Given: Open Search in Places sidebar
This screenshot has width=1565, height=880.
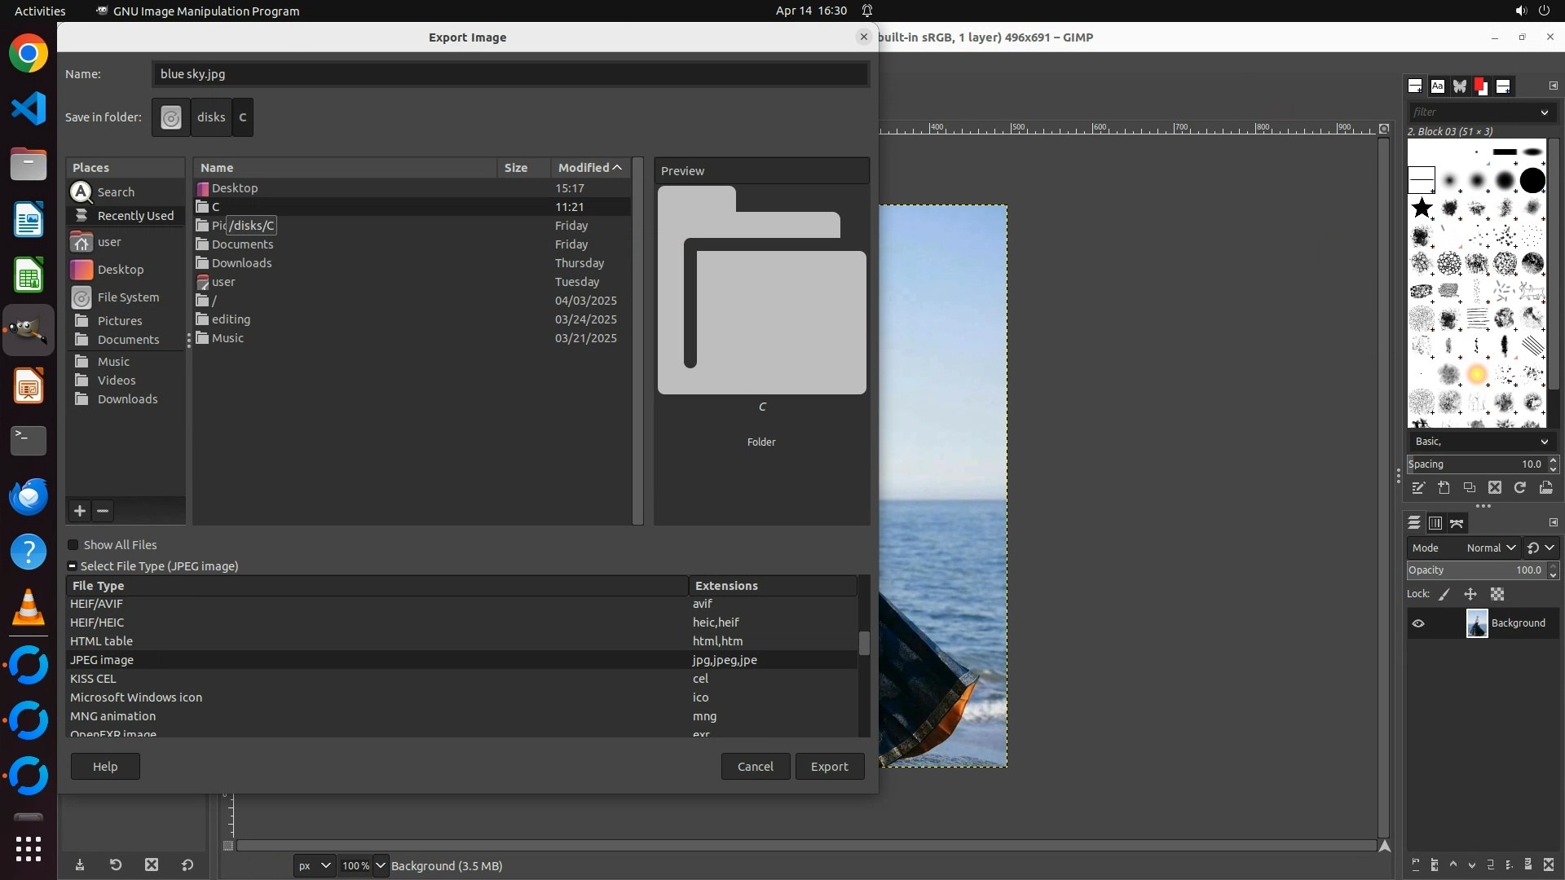Looking at the screenshot, I should 116,192.
